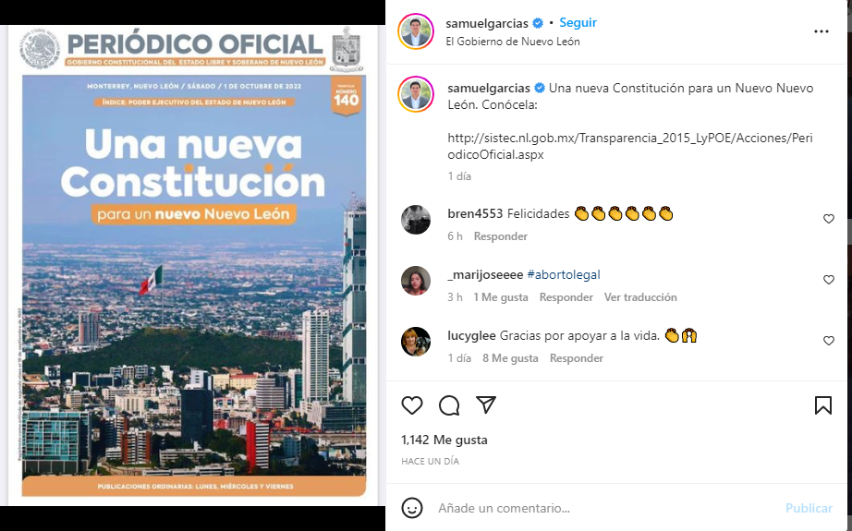This screenshot has width=852, height=531.
Task: Click Ver traducción on _marijoseeee's comment
Action: tap(640, 297)
